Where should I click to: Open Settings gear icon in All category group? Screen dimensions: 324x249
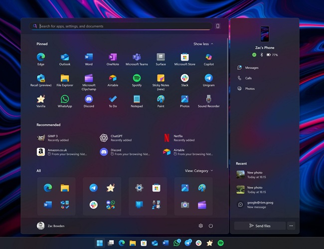click(x=139, y=188)
